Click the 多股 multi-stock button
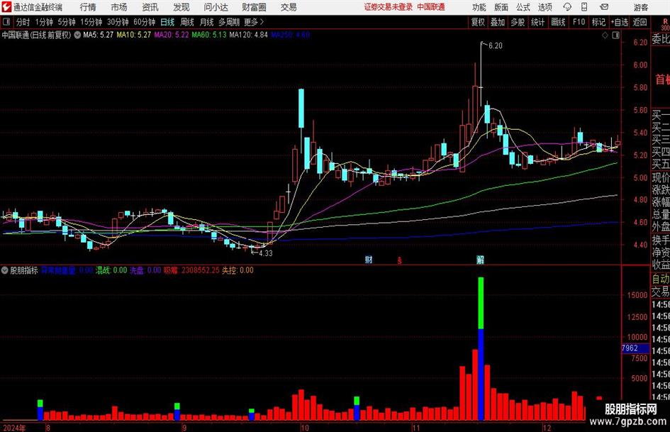The height and width of the screenshot is (432, 670). (518, 22)
